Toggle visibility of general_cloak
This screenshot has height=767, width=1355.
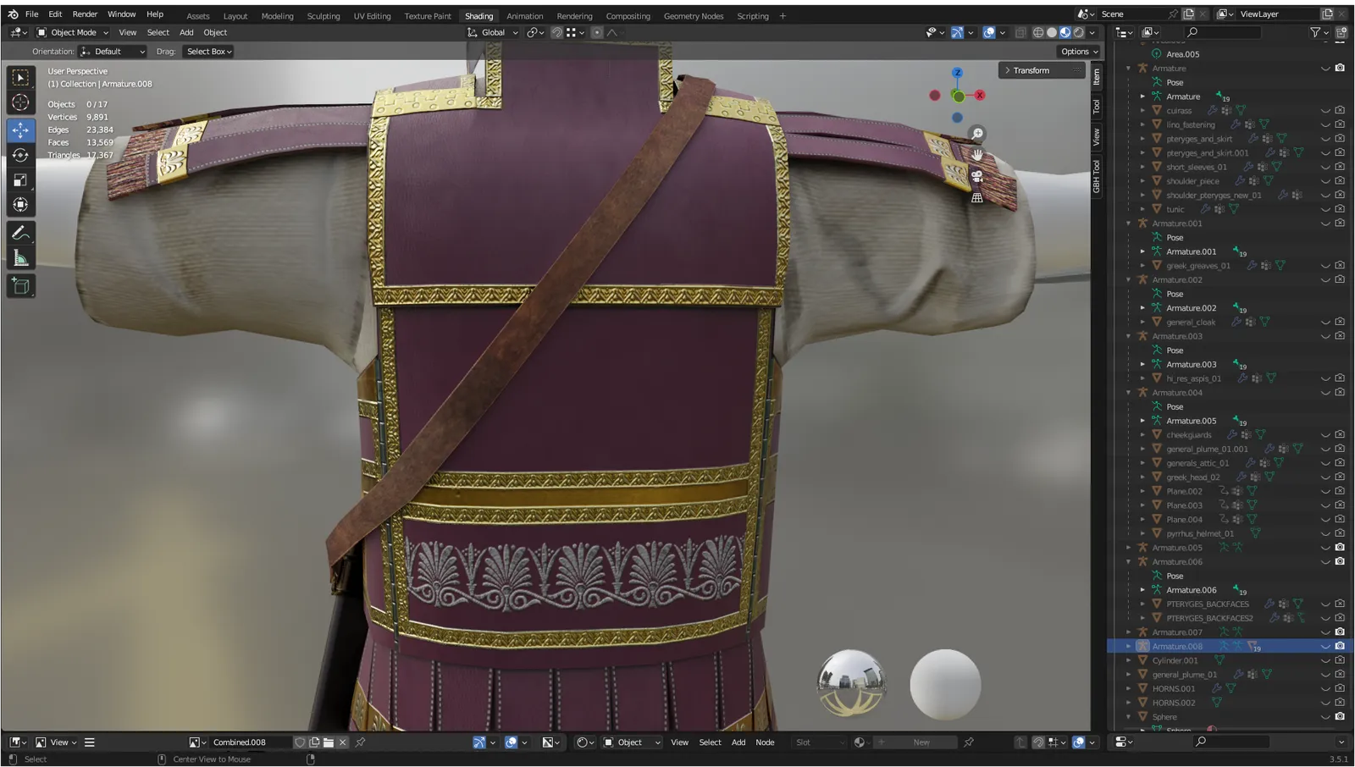[1325, 322]
